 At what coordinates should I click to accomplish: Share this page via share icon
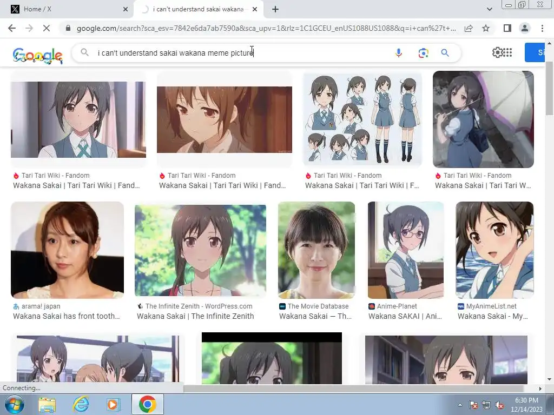[469, 28]
